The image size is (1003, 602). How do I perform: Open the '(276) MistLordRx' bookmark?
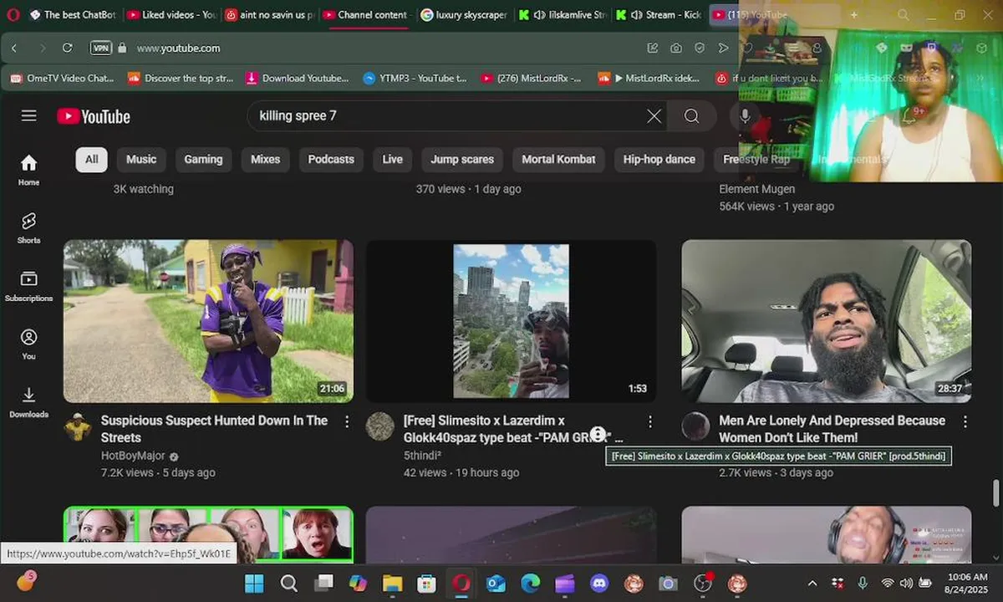[x=532, y=79]
